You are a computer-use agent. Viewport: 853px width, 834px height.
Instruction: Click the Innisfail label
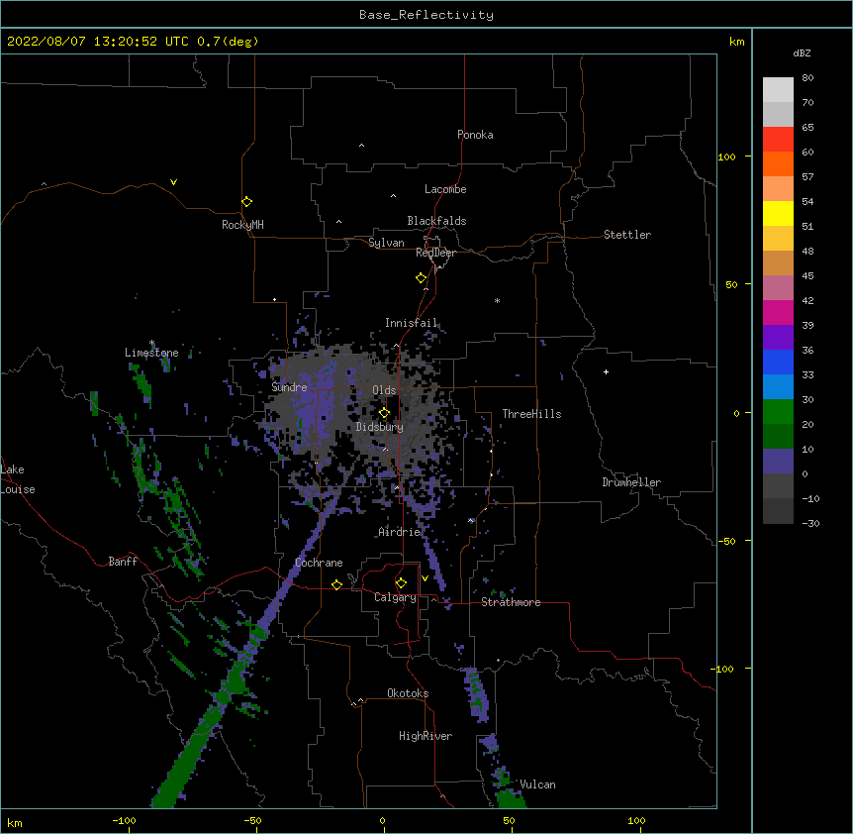[411, 323]
